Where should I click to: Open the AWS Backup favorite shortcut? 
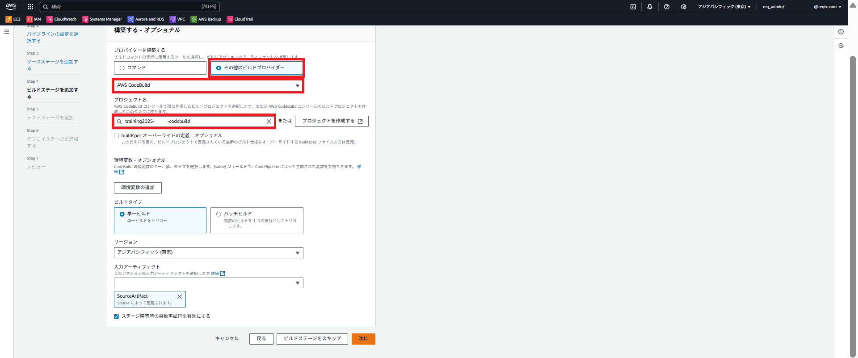click(x=206, y=19)
